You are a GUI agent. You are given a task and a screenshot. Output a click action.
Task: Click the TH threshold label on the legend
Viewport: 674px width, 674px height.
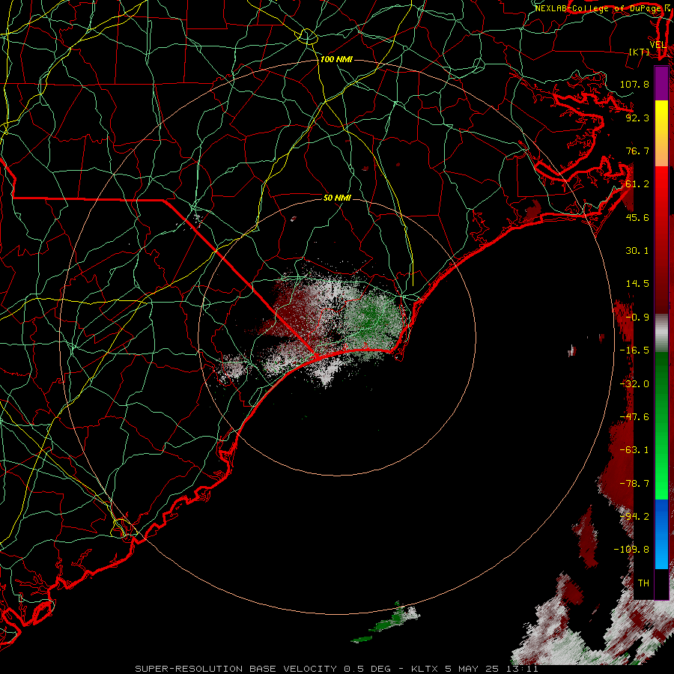(643, 583)
